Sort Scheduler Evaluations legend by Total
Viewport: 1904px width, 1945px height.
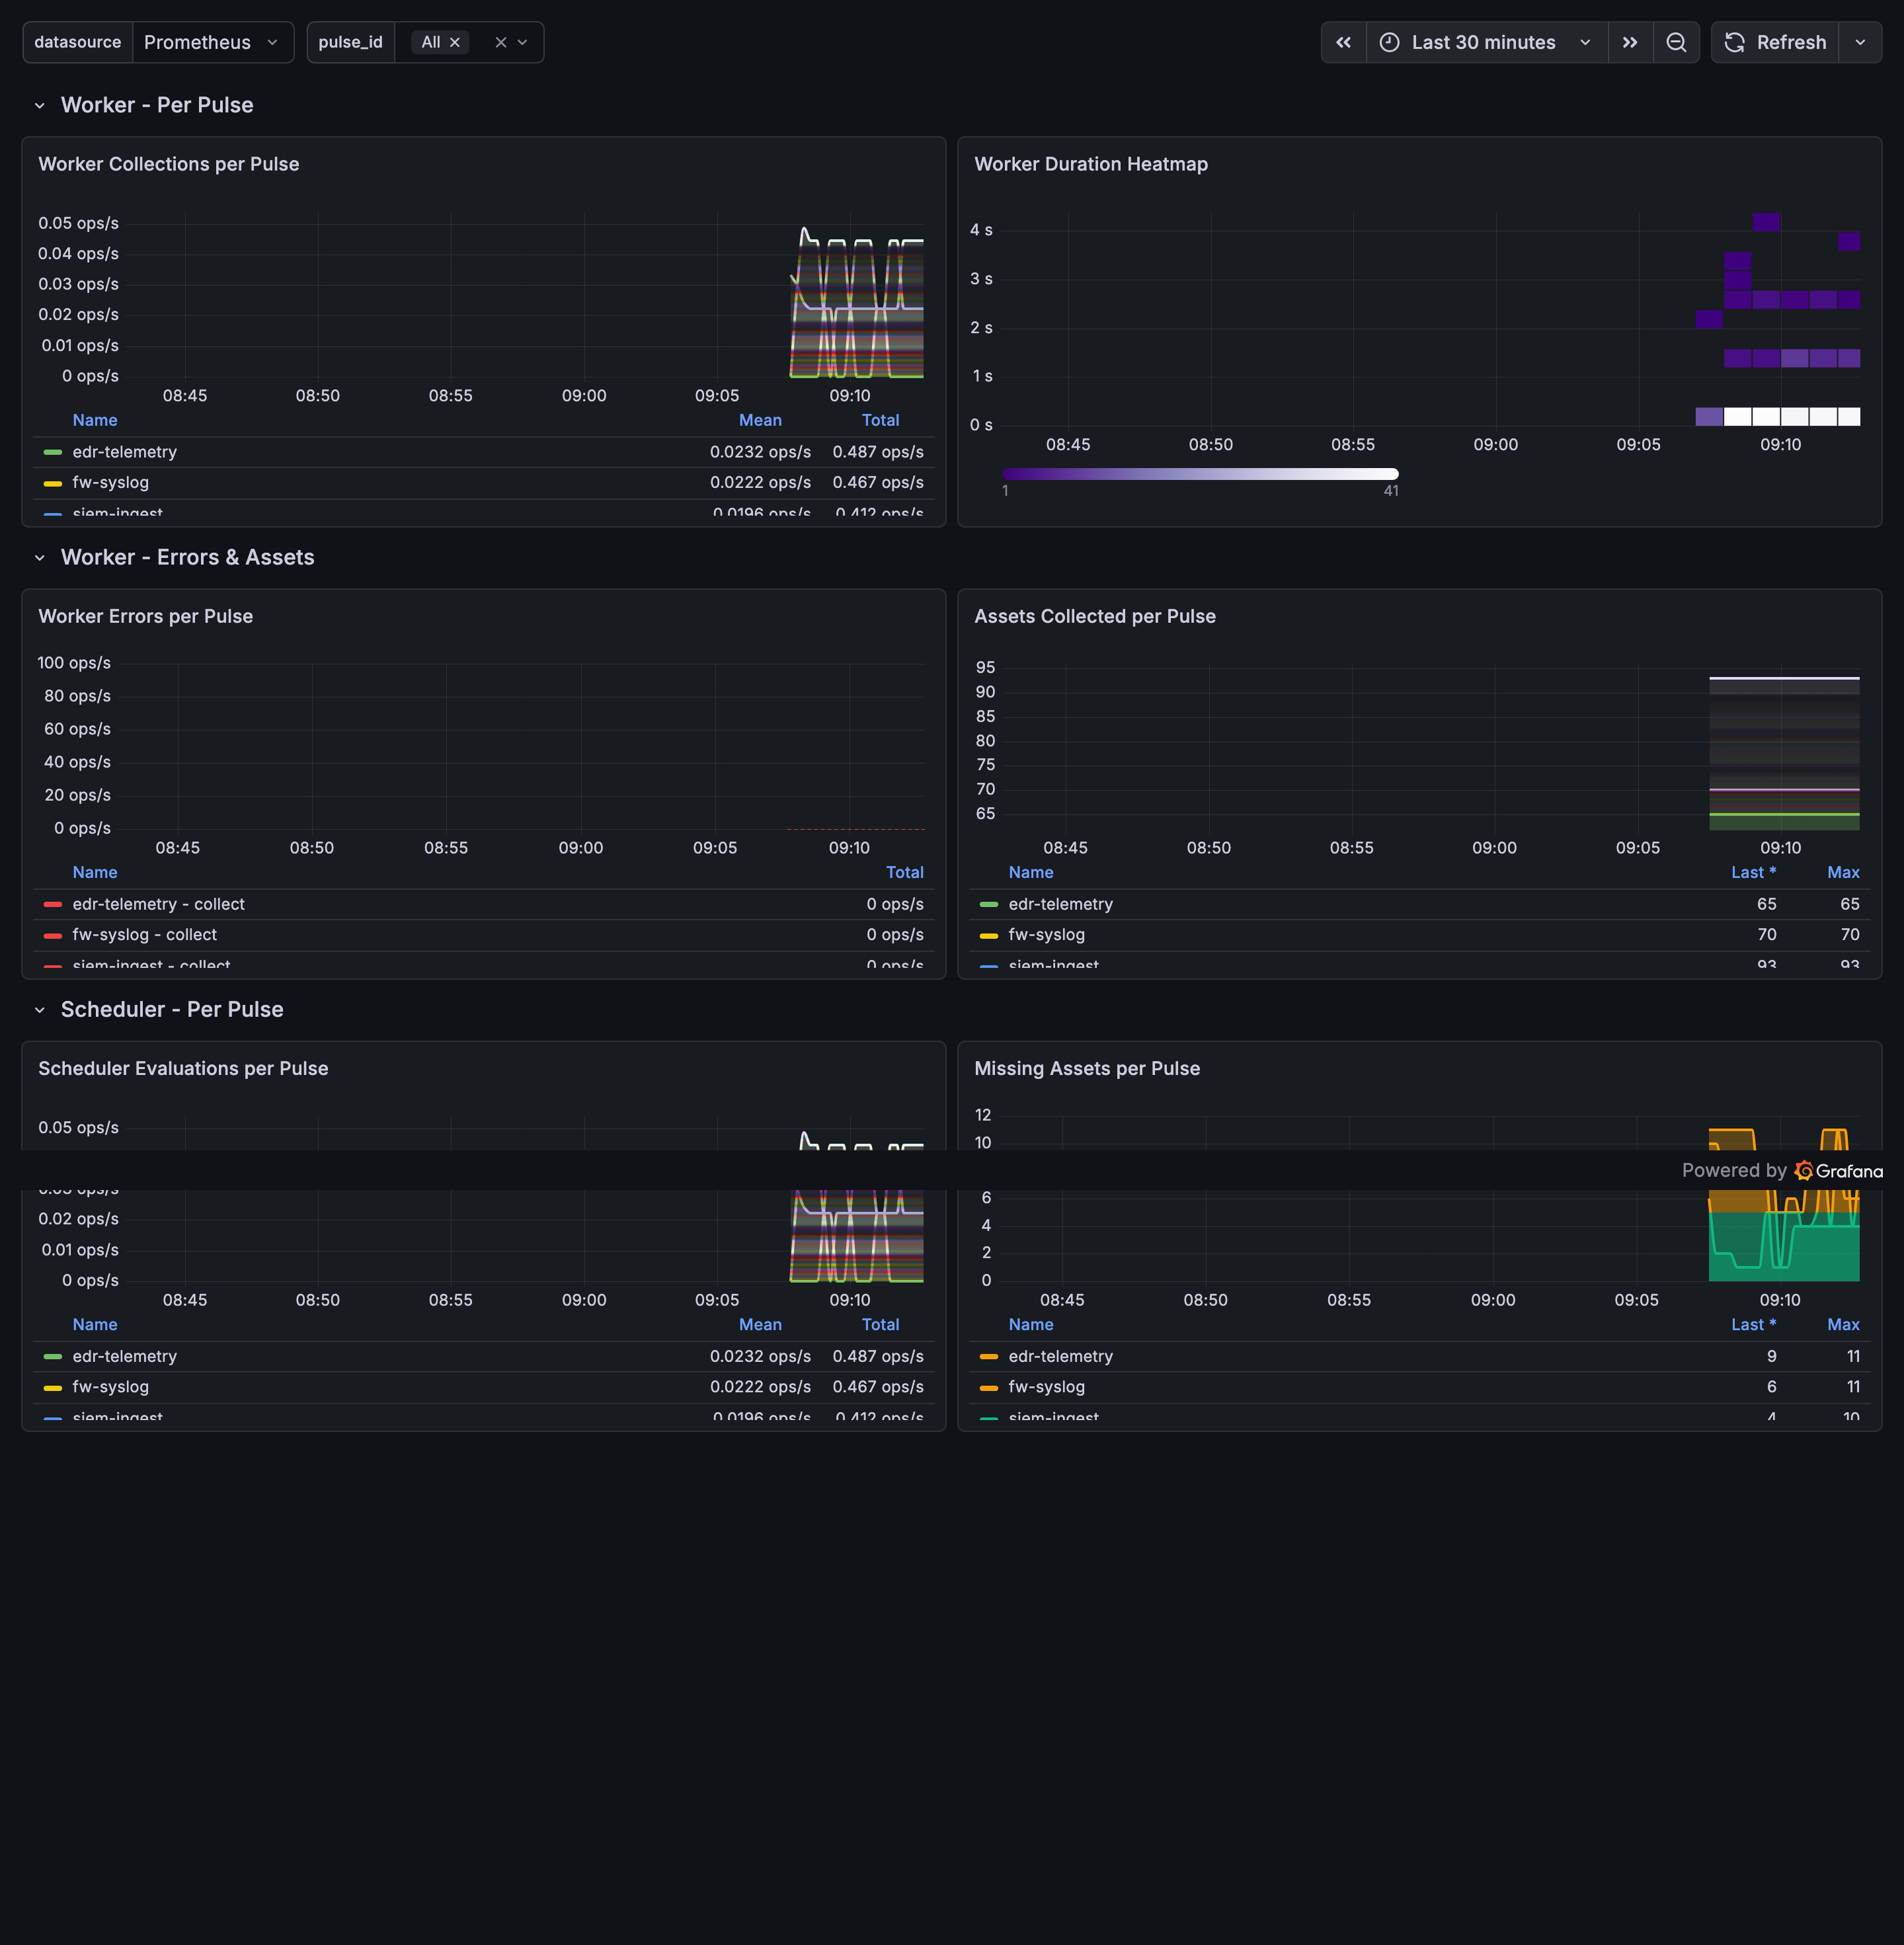pos(880,1324)
